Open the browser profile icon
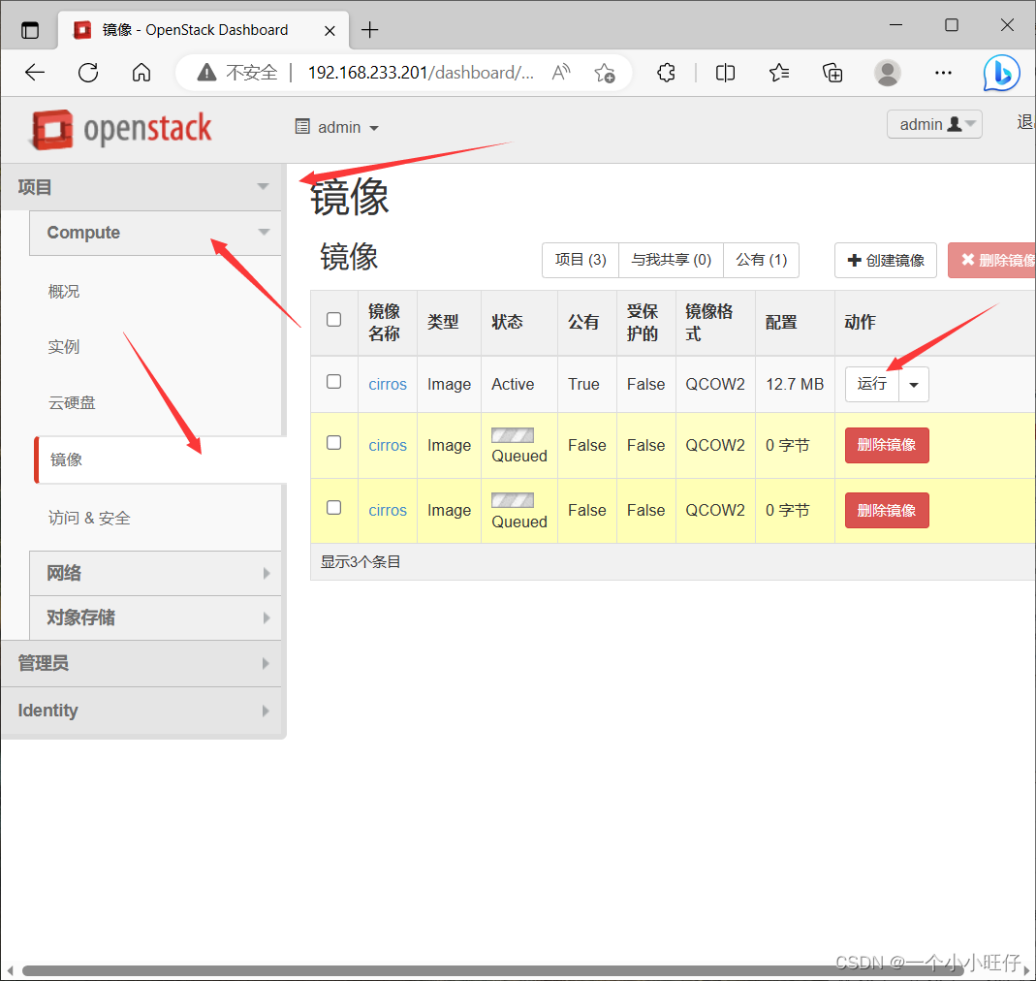1036x981 pixels. 888,73
